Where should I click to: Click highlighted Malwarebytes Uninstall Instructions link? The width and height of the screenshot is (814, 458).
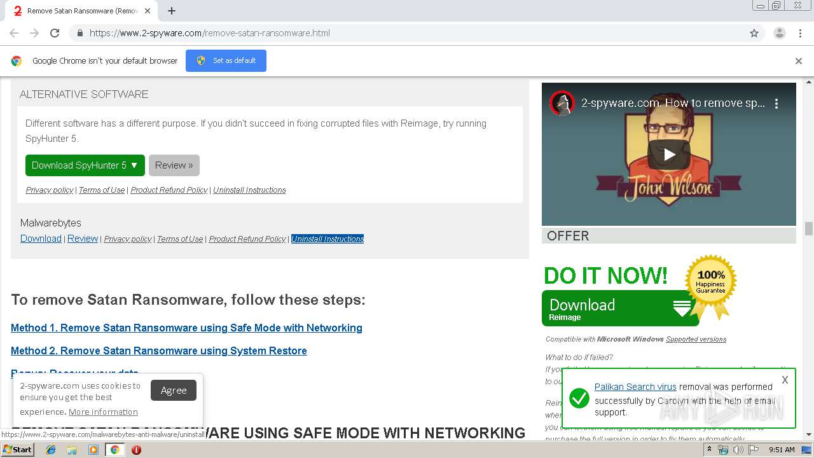click(x=328, y=239)
